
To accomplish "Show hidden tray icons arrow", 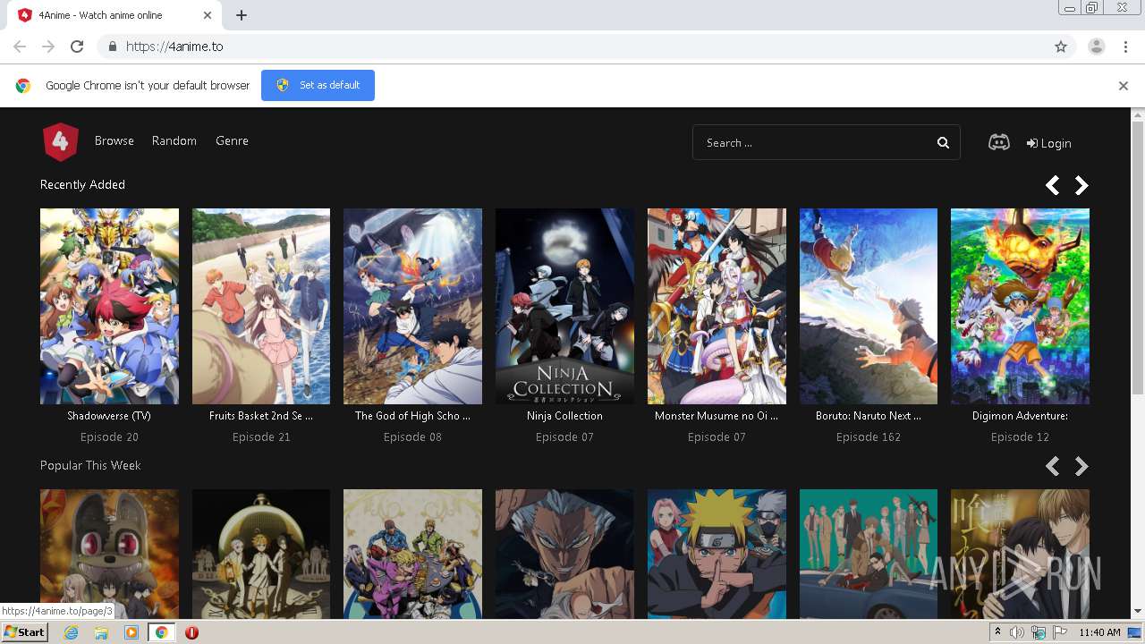I will (x=997, y=632).
